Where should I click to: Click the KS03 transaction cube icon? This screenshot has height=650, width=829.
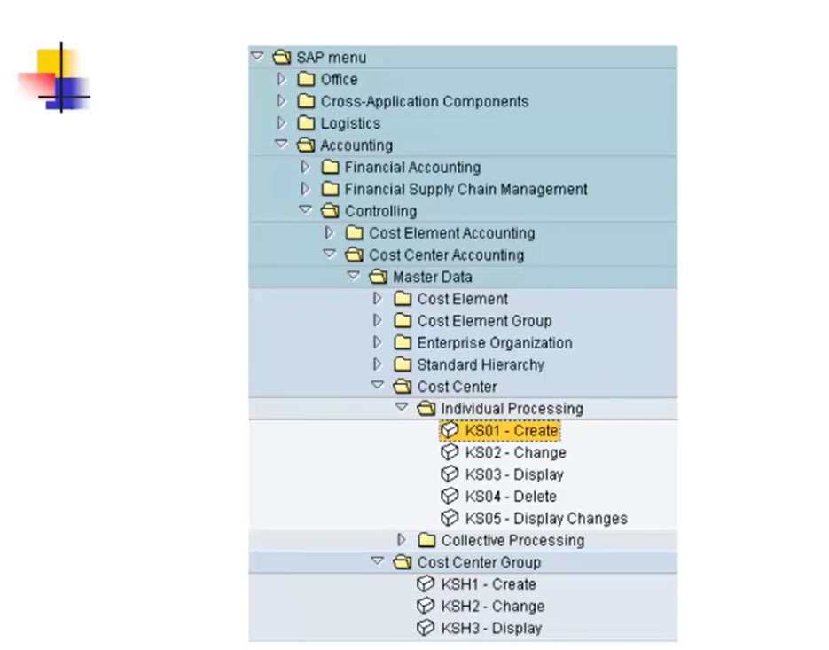pyautogui.click(x=450, y=474)
